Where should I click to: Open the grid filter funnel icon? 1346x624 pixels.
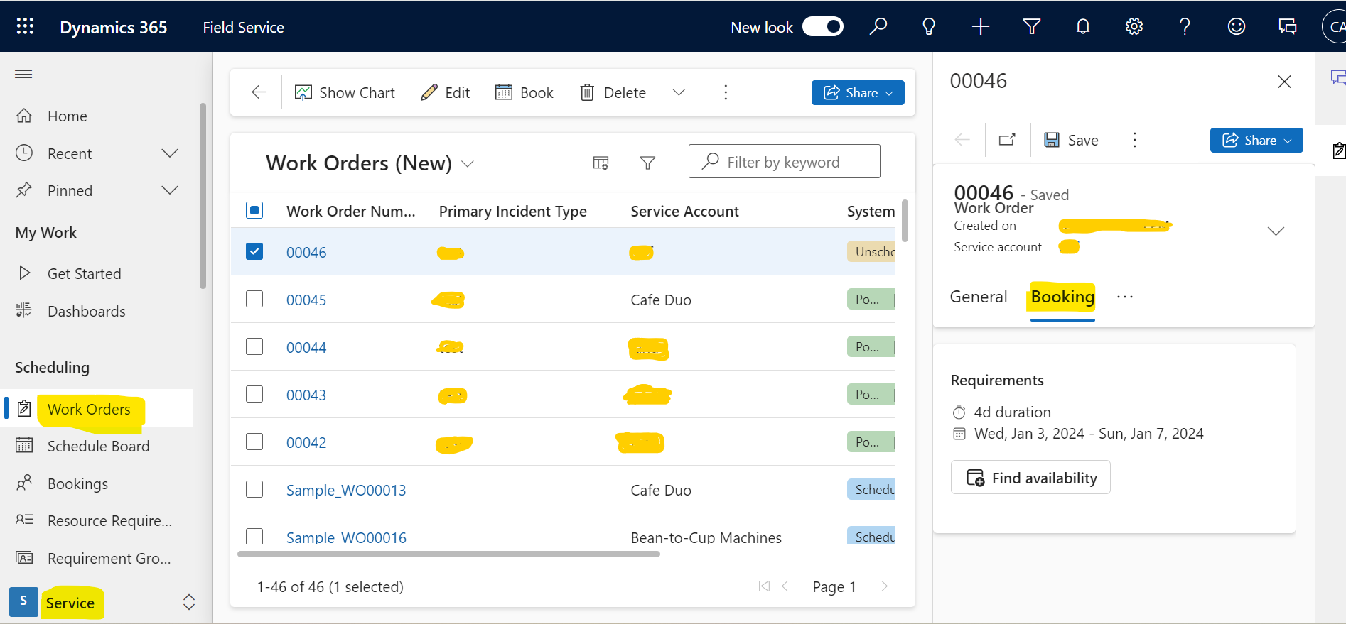[x=647, y=163]
